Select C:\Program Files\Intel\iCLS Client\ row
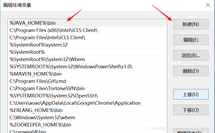 click(x=87, y=37)
